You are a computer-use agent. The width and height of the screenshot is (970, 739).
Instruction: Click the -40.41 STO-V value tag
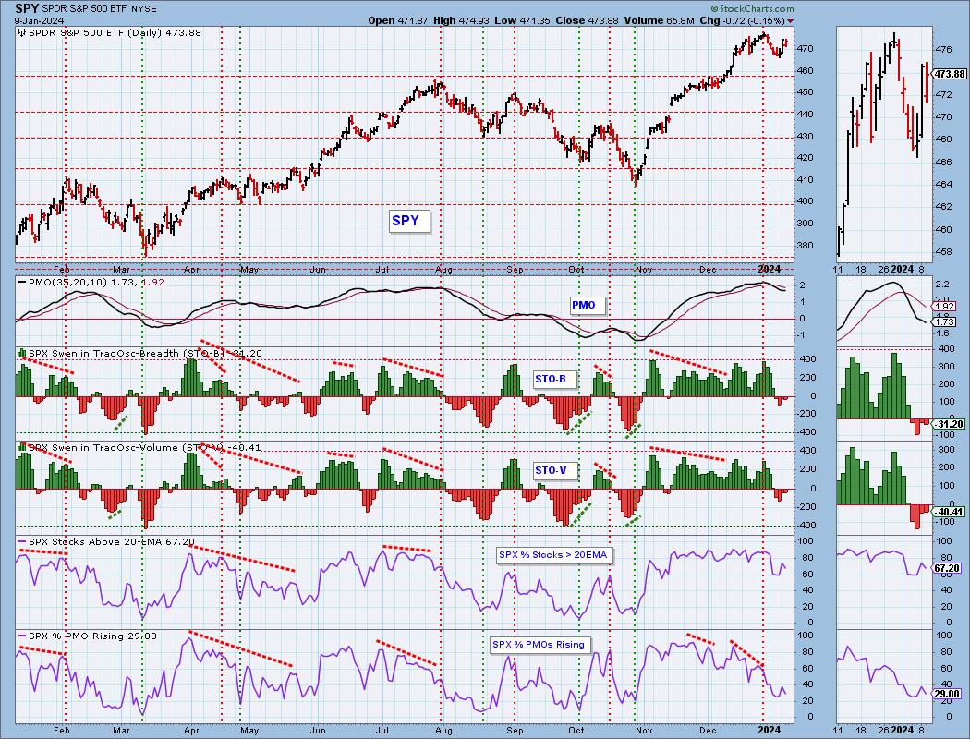coord(947,512)
